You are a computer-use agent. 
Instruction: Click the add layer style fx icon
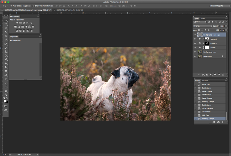[x=203, y=75]
